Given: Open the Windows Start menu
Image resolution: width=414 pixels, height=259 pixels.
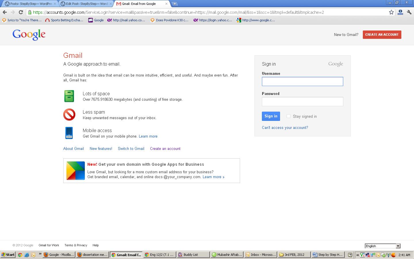Looking at the screenshot, I should (x=8, y=255).
